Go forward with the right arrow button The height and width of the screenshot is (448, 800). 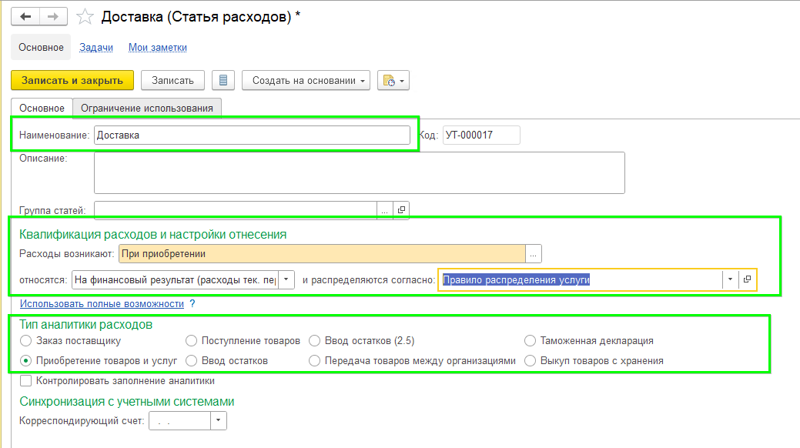click(x=53, y=17)
